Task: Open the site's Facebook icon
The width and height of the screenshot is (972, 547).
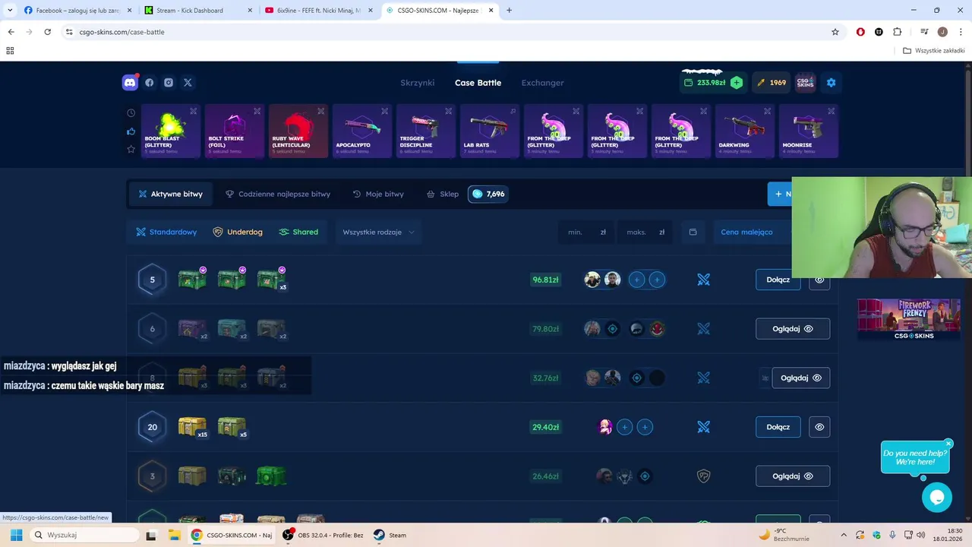Action: [150, 83]
